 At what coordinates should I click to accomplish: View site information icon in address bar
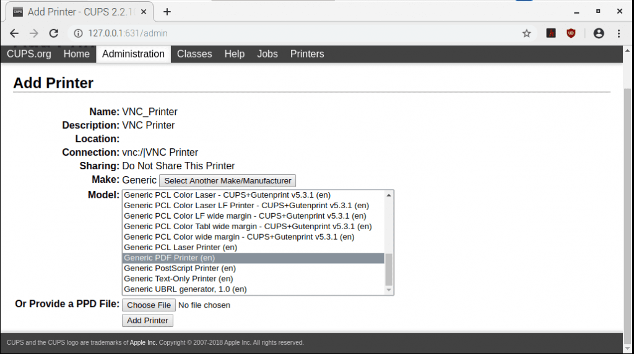(x=78, y=33)
